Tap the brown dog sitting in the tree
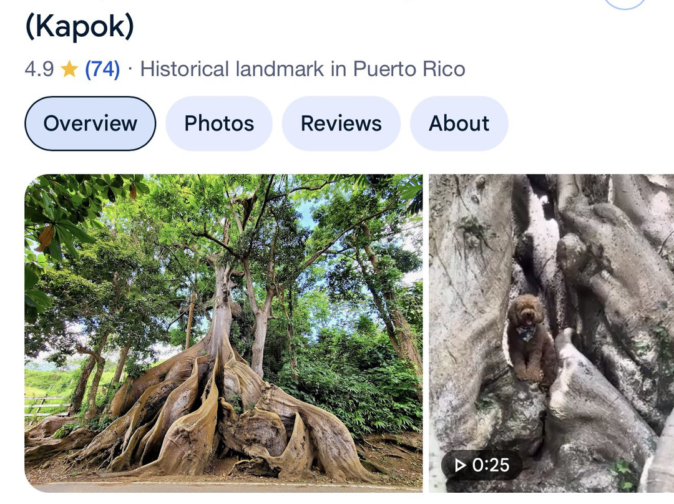 point(528,337)
